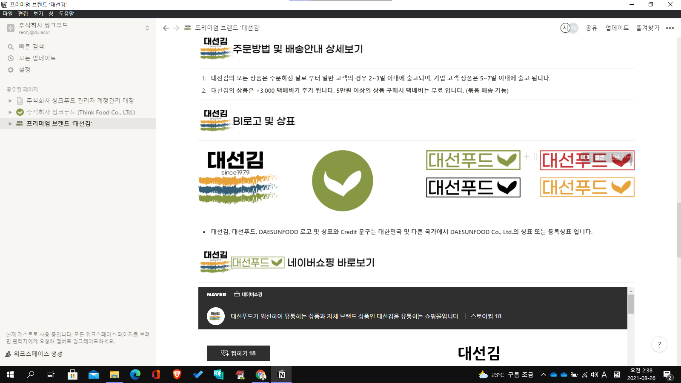This screenshot has height=383, width=681.
Task: Show hidden system tray icons chevron
Action: pyautogui.click(x=544, y=375)
